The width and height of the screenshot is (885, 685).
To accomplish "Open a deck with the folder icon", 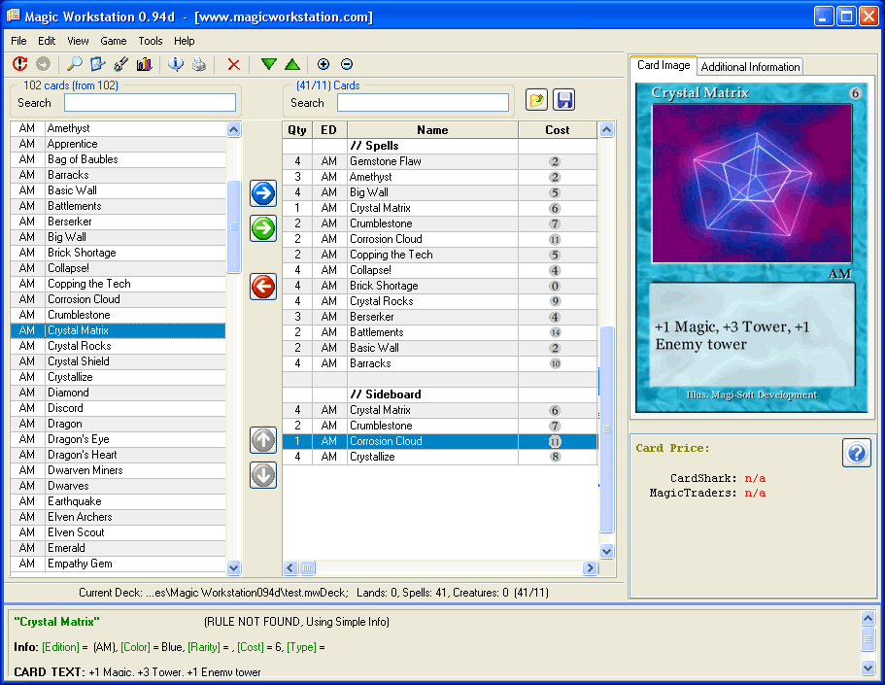I will pos(537,100).
